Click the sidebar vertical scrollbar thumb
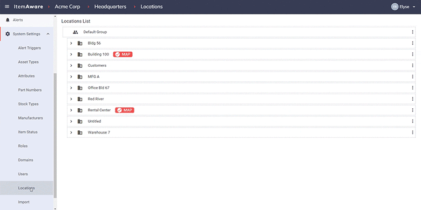The height and width of the screenshot is (210, 421). coord(55,136)
